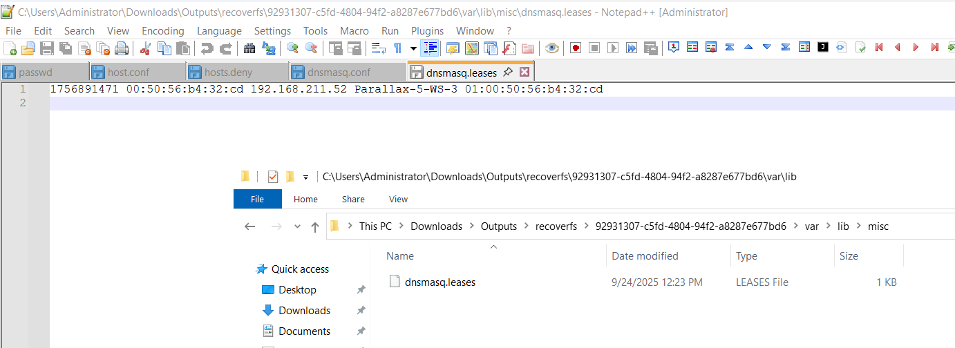Toggle Show All Characters pilcrow icon
955x348 pixels.
[x=397, y=48]
